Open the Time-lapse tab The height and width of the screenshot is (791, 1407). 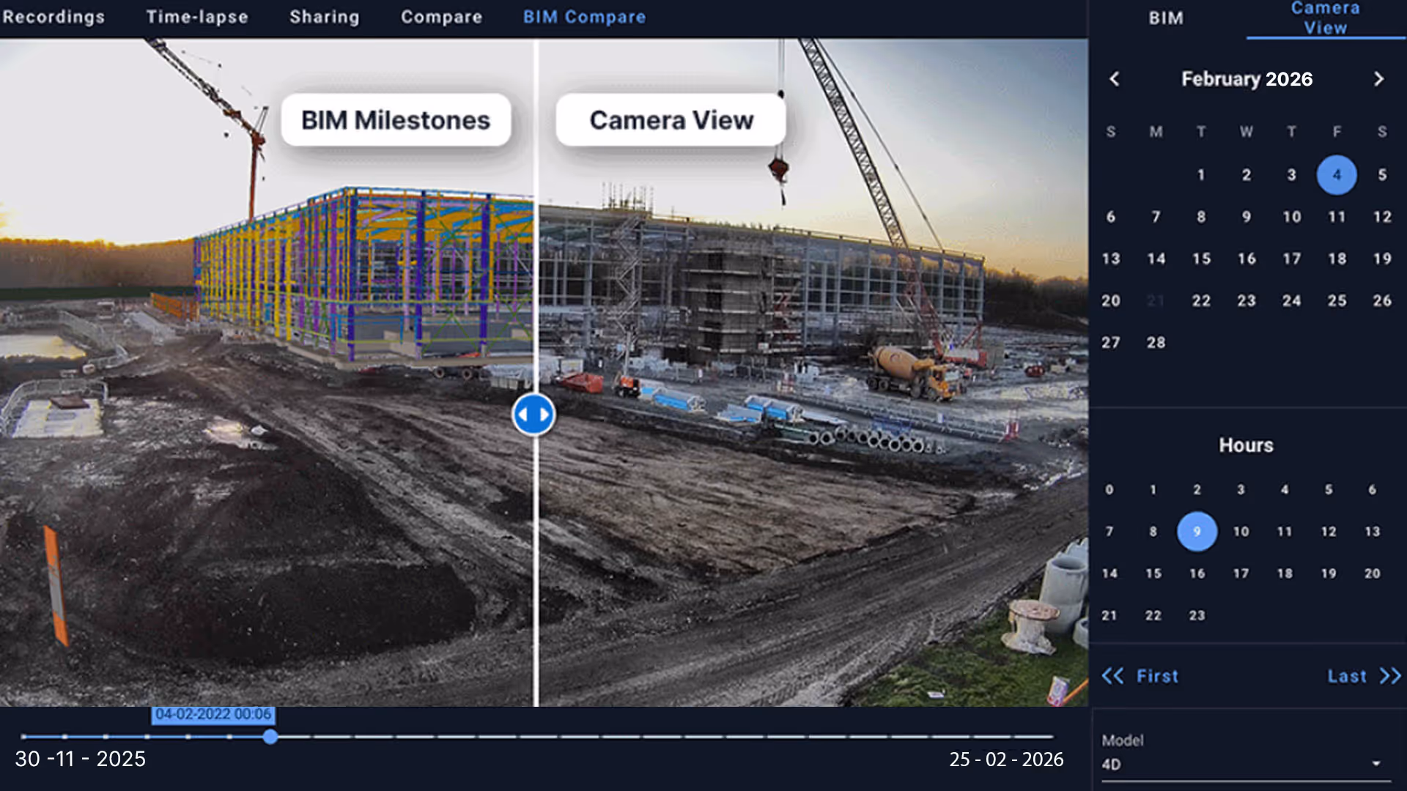click(197, 17)
